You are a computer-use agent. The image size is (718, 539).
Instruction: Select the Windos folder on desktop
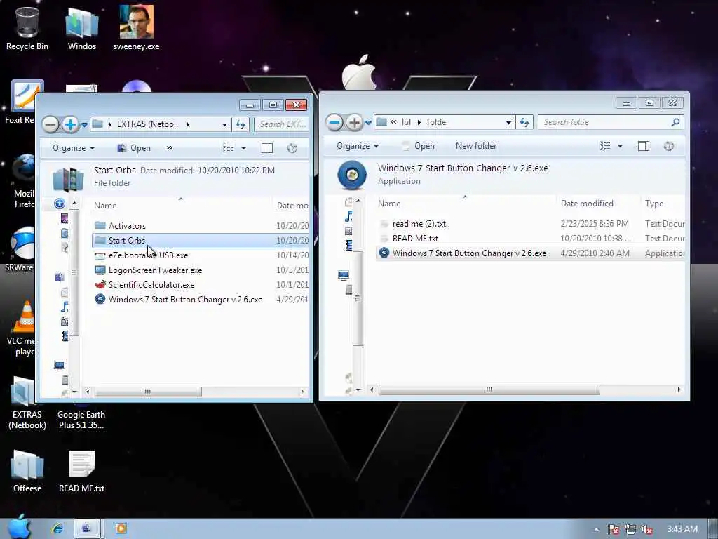coord(82,28)
